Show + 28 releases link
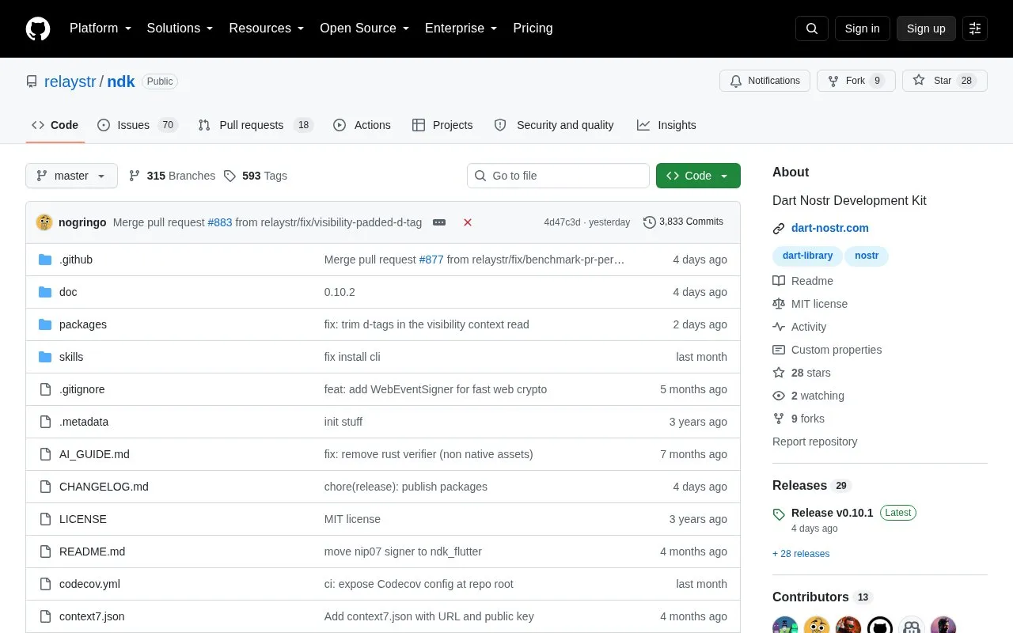This screenshot has height=633, width=1013. (801, 554)
